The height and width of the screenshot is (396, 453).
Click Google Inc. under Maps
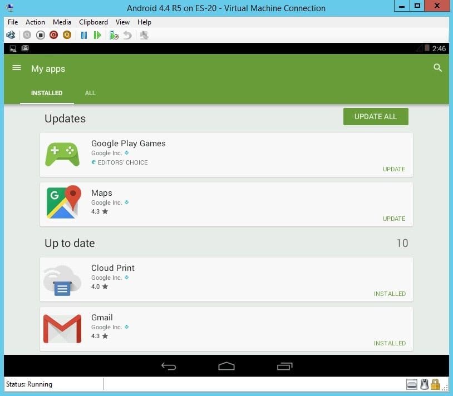[107, 202]
